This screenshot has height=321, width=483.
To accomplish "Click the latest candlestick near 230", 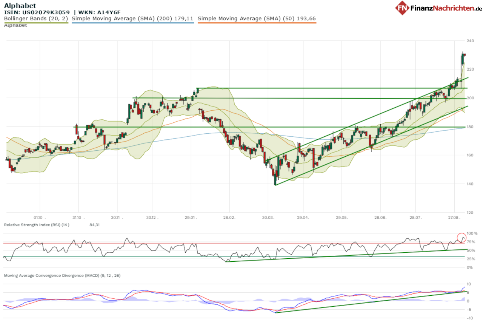I will pyautogui.click(x=465, y=55).
